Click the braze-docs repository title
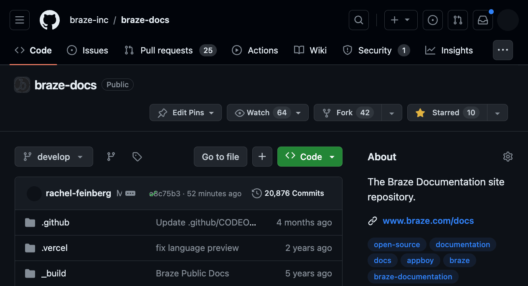The image size is (528, 286). click(x=66, y=85)
